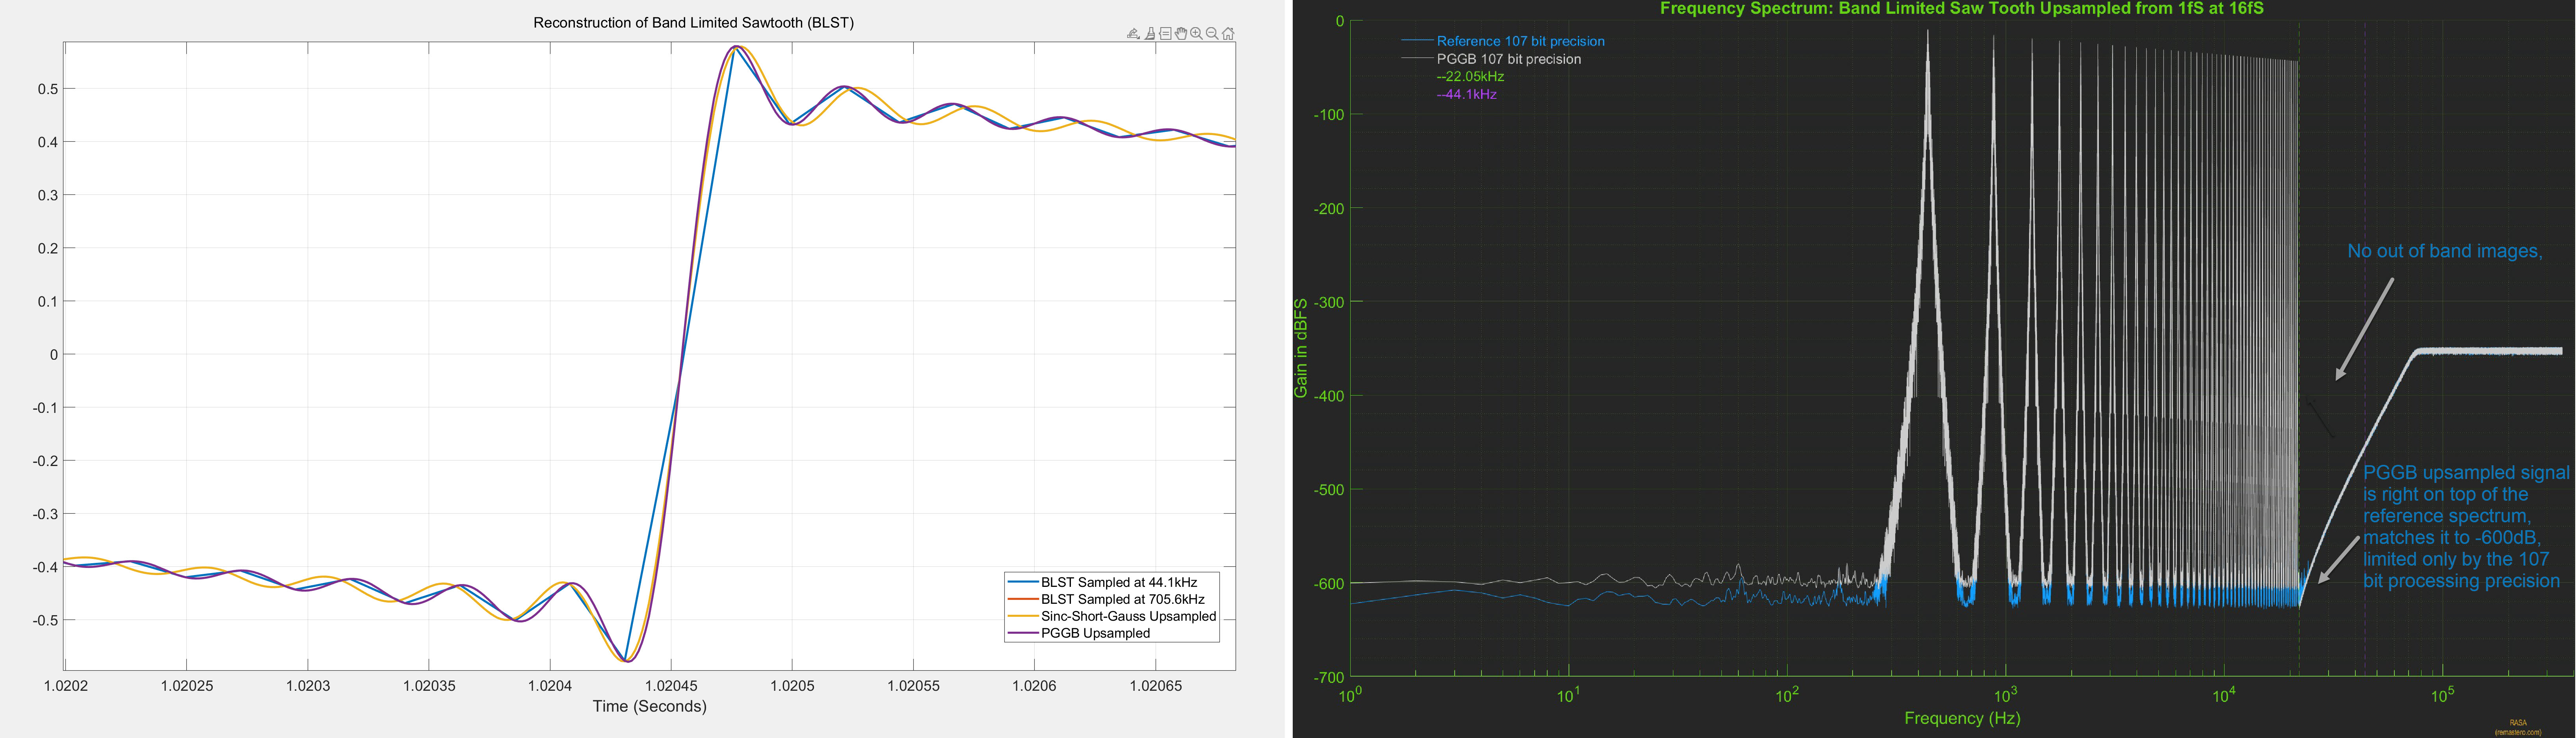
Task: Click legend entry 'Sinc-Short-Gauss Upsampled'
Action: (x=1128, y=616)
